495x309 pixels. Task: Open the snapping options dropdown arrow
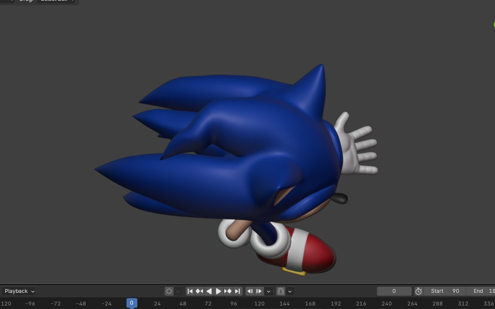(290, 291)
